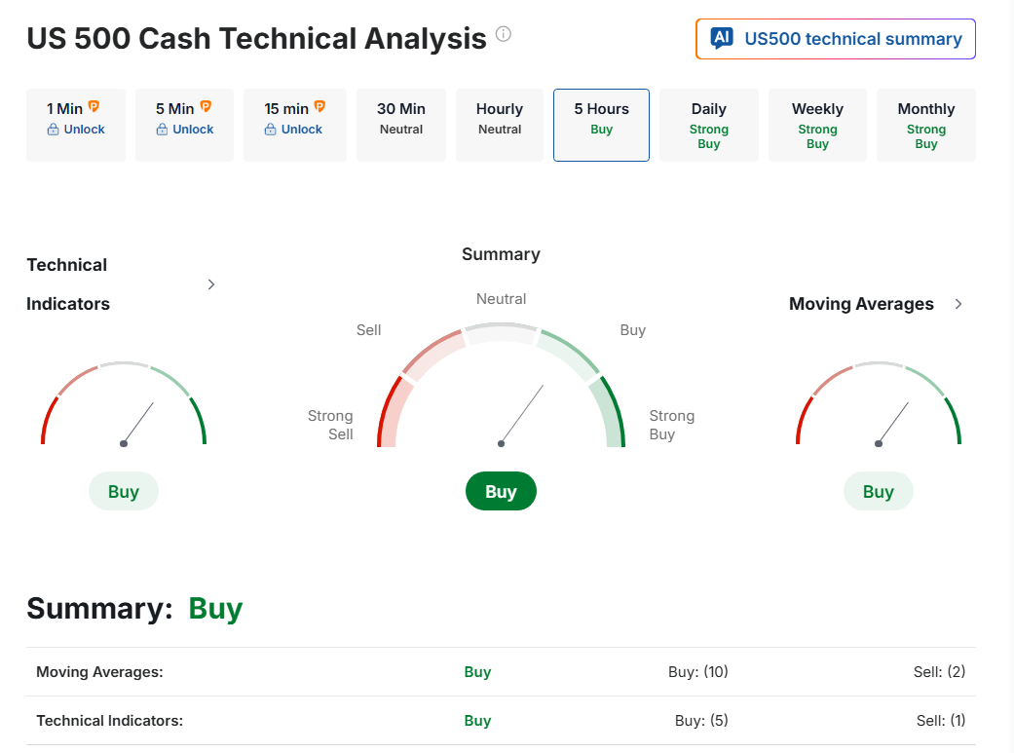Screen dimensions: 1014x753
Task: Click the dark green Buy summary badge
Action: coord(501,491)
